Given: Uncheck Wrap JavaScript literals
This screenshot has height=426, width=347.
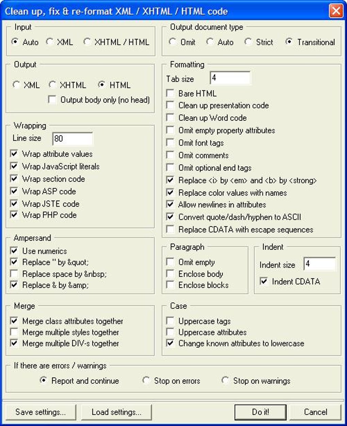Looking at the screenshot, I should pyautogui.click(x=14, y=166).
